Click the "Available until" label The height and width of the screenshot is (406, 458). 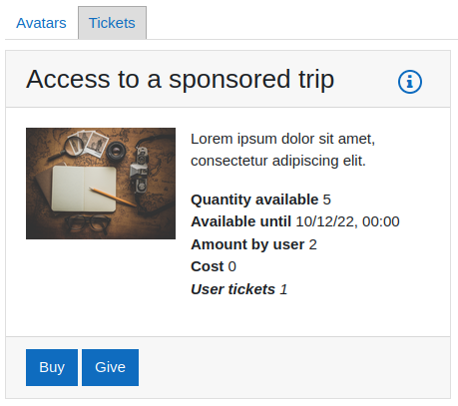pos(240,221)
